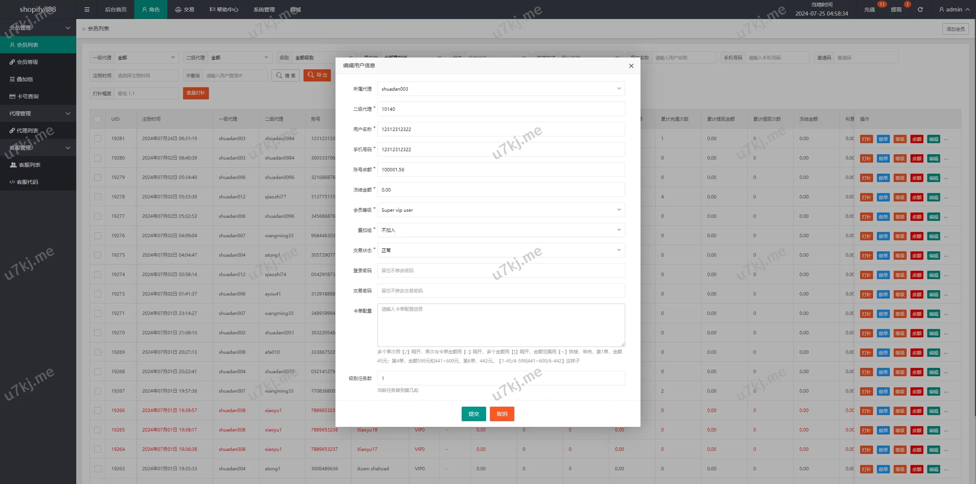Switch to the 交易 top menu
This screenshot has height=484, width=976.
click(185, 10)
